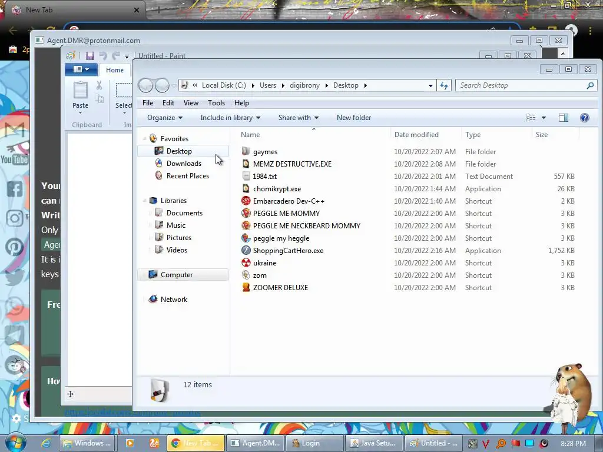
Task: Click the Back navigation button in Explorer
Action: 146,85
